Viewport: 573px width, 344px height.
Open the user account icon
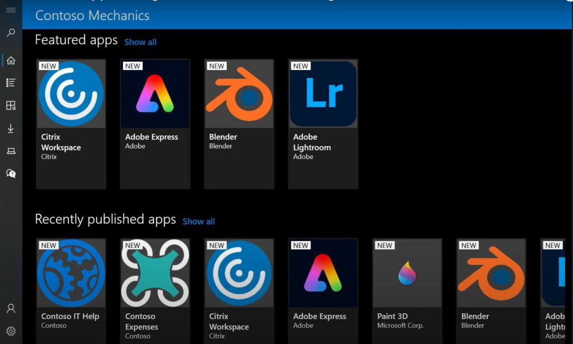[11, 309]
